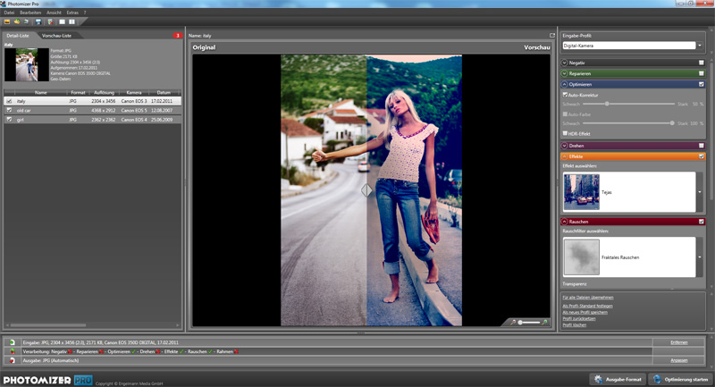Click the fullscreen icon beside Name: italy
This screenshot has width=715, height=387.
pos(552,35)
